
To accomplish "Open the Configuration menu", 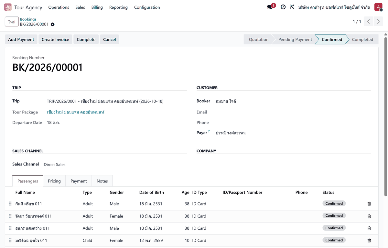I will point(147,7).
